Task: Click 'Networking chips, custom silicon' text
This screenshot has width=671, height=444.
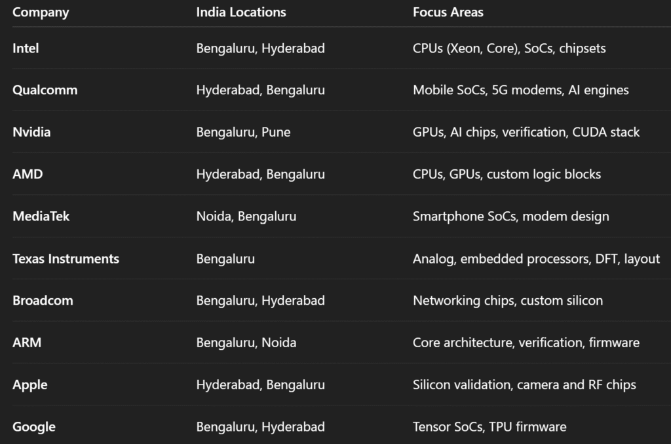Action: (x=508, y=301)
